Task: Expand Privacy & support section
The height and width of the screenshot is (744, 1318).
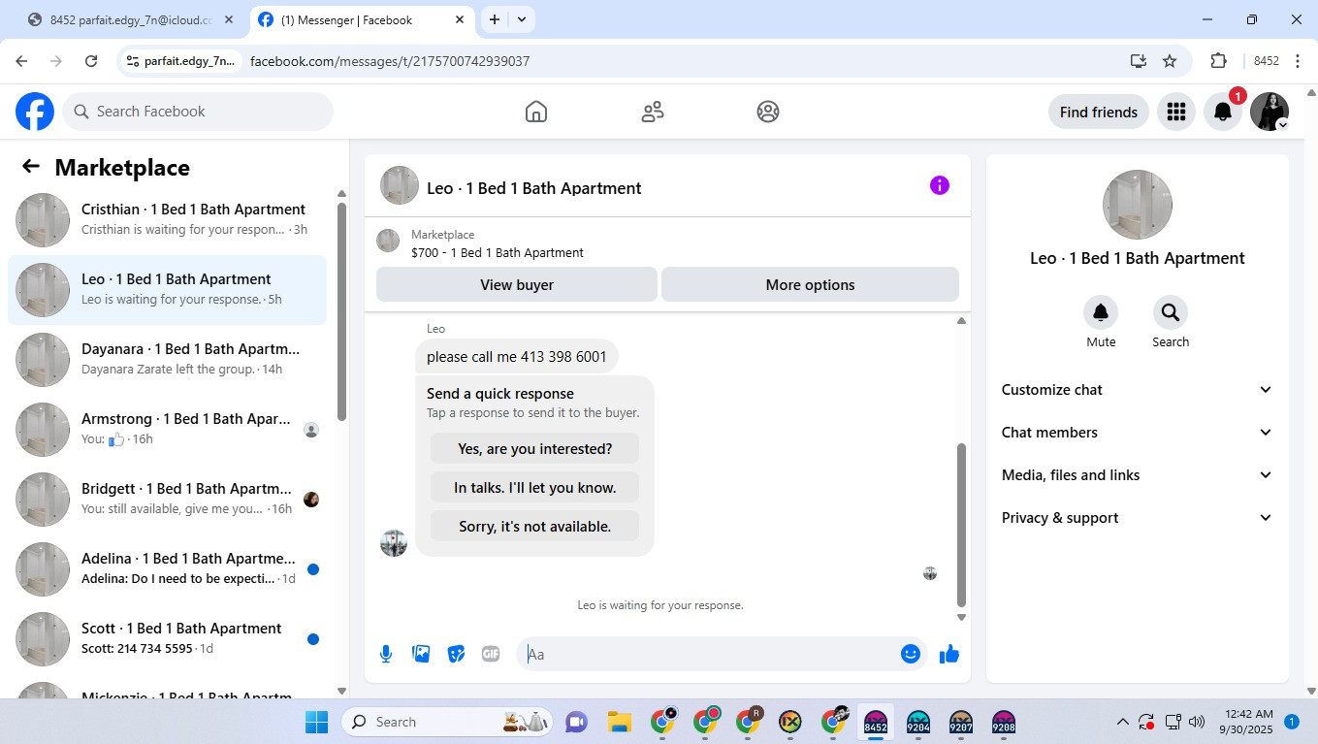Action: [1138, 518]
